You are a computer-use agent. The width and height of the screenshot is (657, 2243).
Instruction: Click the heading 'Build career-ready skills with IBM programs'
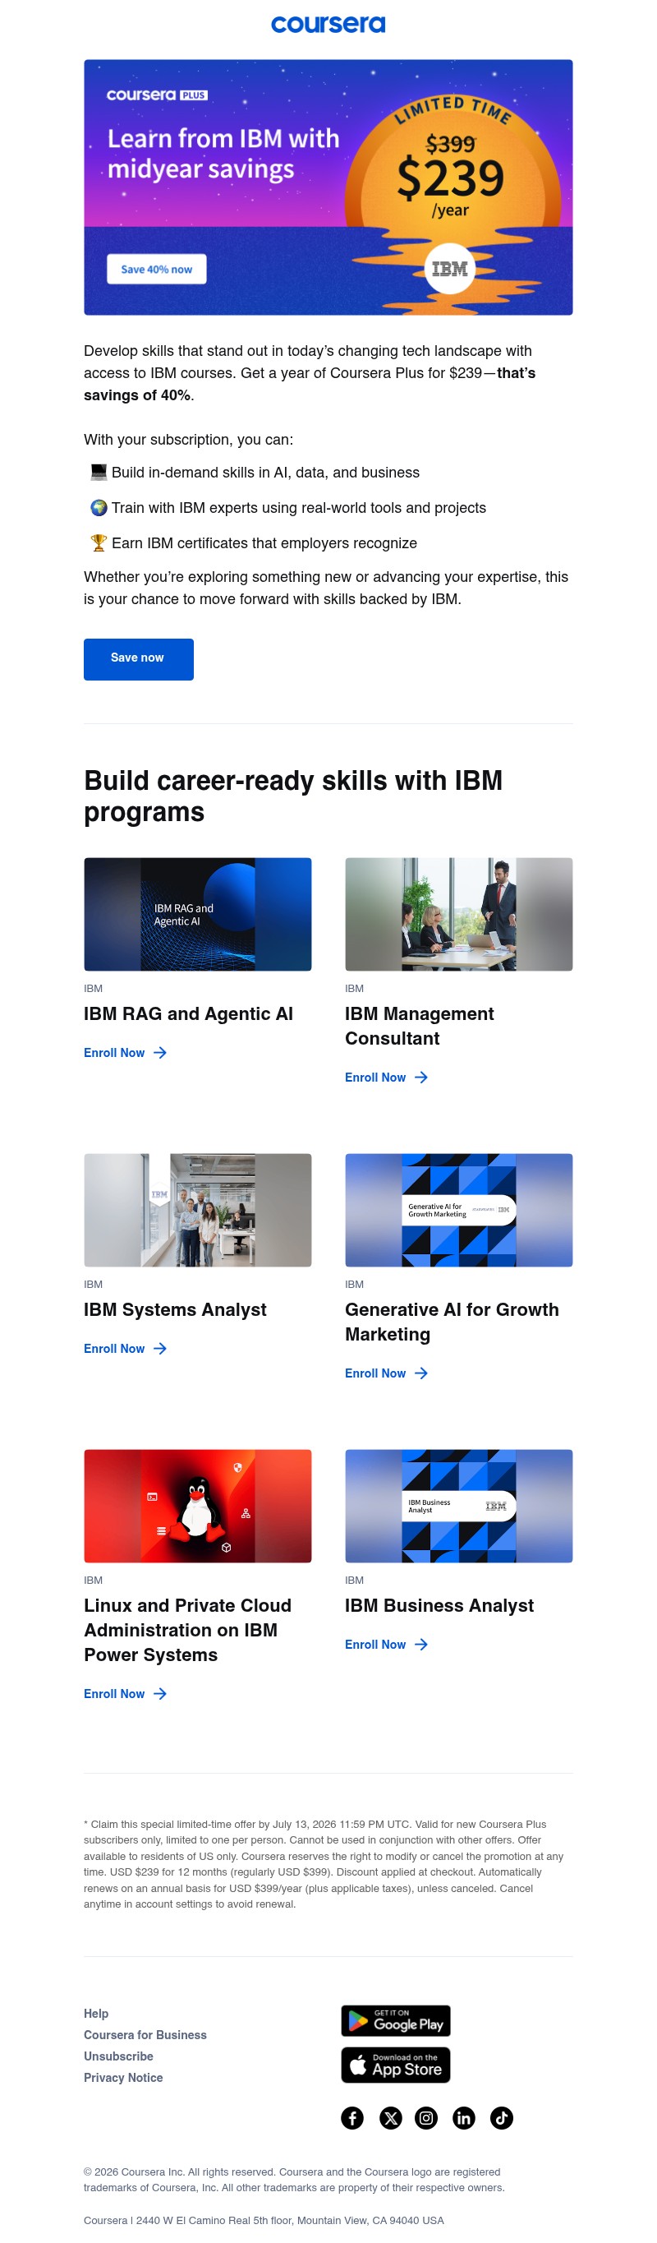pos(293,796)
